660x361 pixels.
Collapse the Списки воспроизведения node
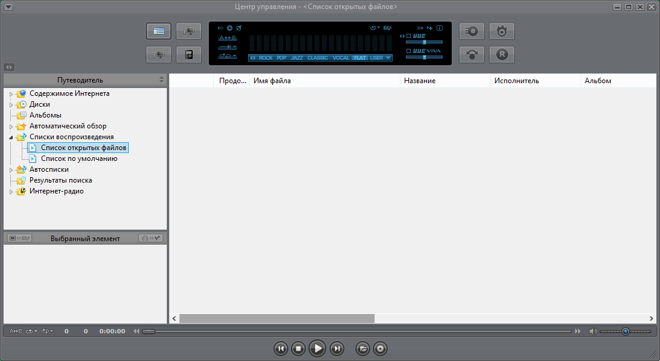[11, 137]
